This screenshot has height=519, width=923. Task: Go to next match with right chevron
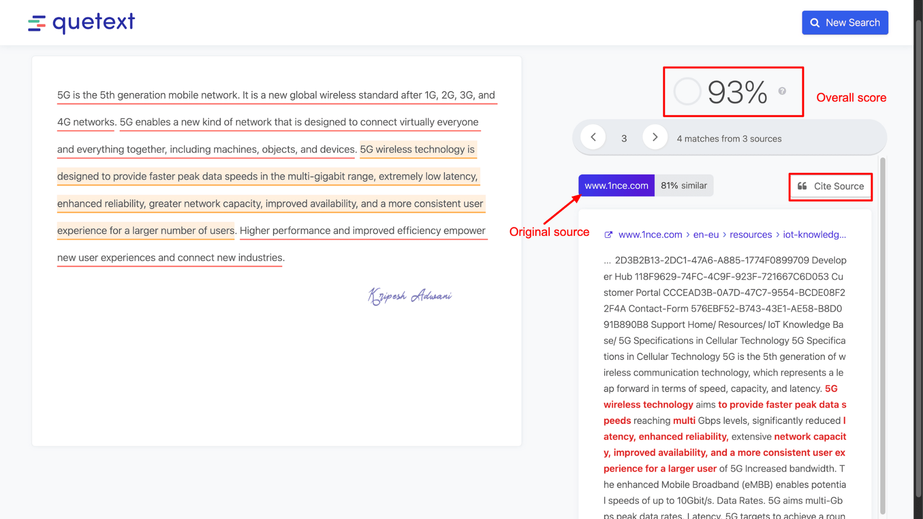click(655, 137)
